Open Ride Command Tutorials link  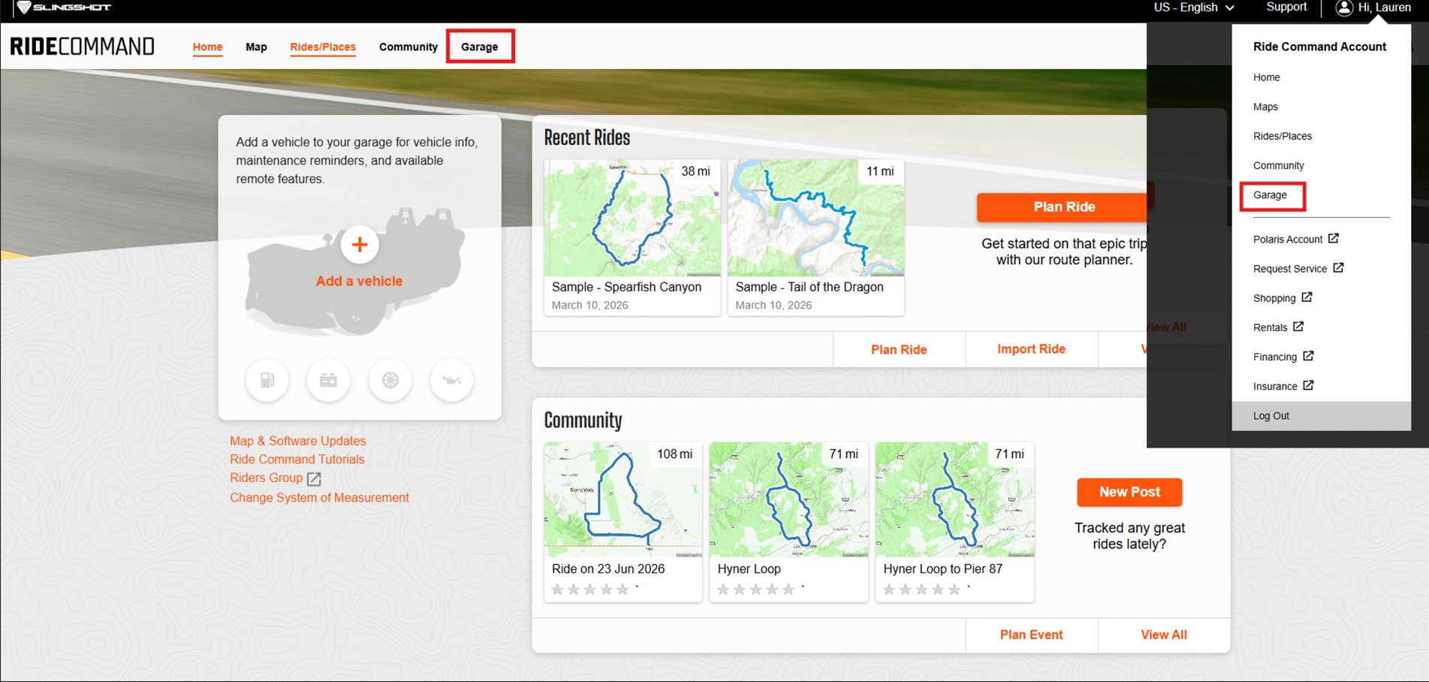[297, 460]
